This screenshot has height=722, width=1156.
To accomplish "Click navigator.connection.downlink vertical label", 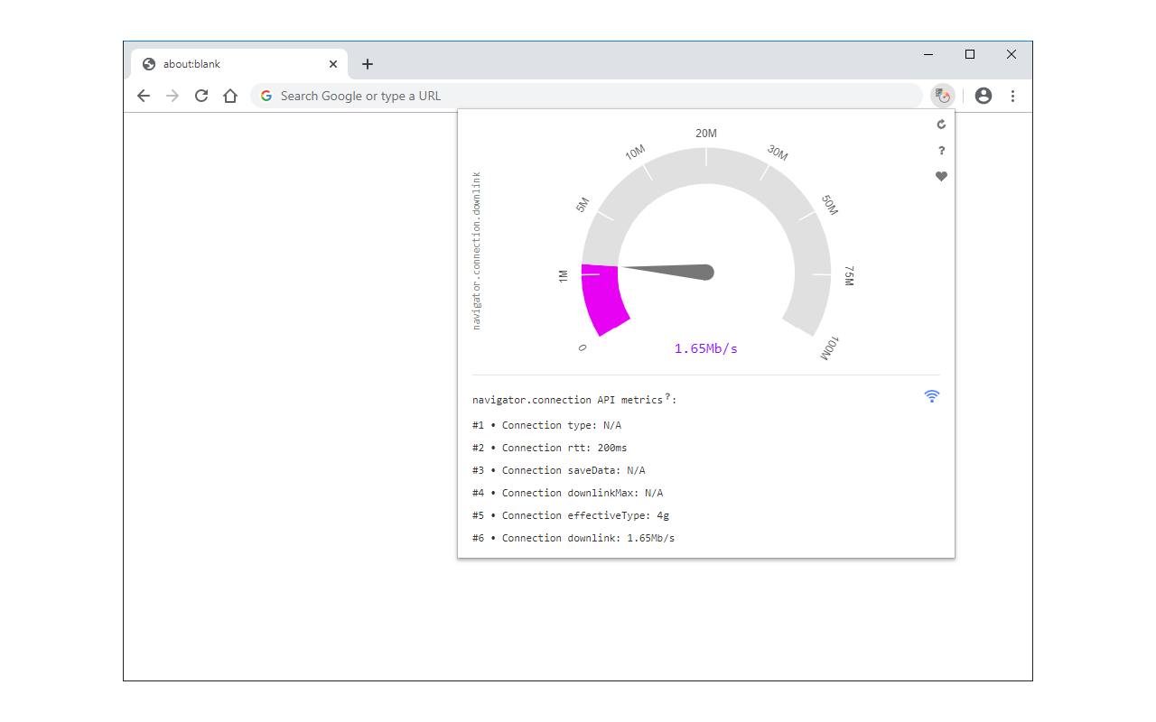I will pyautogui.click(x=477, y=251).
